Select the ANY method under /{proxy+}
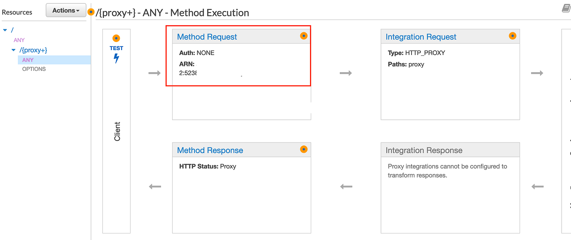Screen dimensions: 571x240 [28, 60]
